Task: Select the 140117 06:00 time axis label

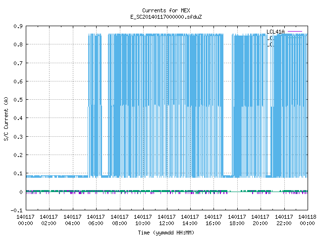Action: pyautogui.click(x=96, y=220)
